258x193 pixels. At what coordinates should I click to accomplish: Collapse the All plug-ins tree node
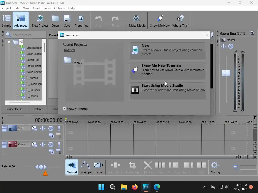tap(9, 42)
